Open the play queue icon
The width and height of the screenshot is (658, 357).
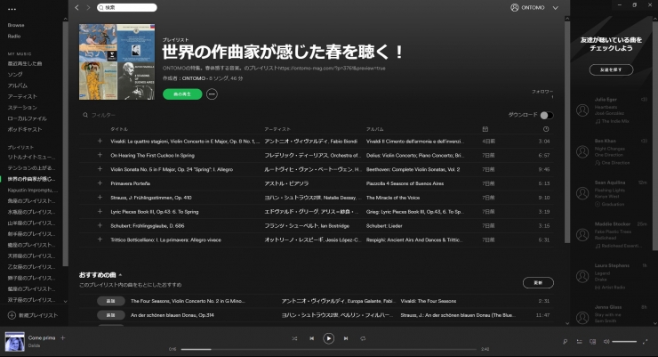coord(579,342)
